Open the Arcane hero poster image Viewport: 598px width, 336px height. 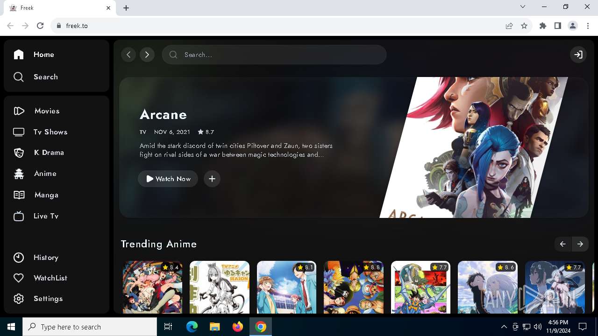point(473,147)
